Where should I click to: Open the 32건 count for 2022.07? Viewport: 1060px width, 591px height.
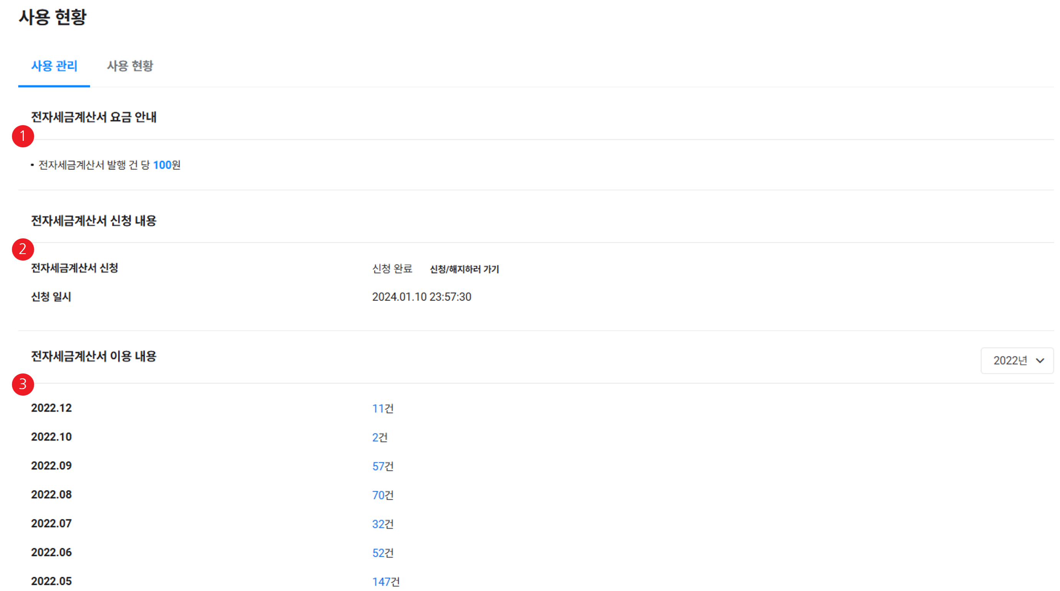point(383,523)
